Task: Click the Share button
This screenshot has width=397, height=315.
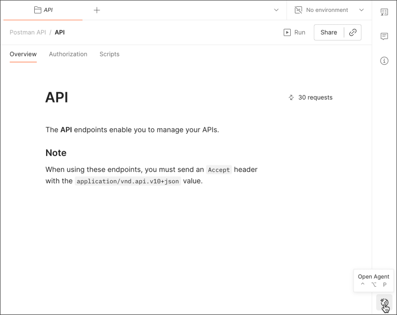Action: tap(329, 32)
